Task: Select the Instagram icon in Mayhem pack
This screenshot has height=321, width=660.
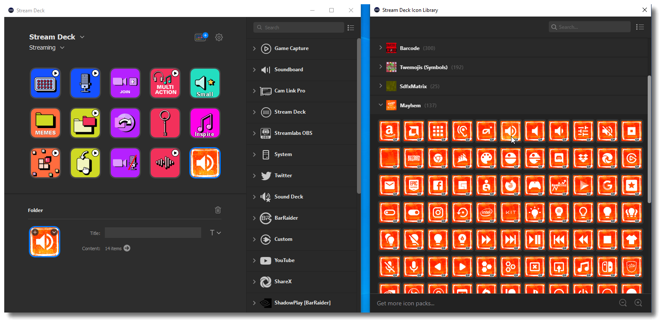Action: point(438,213)
